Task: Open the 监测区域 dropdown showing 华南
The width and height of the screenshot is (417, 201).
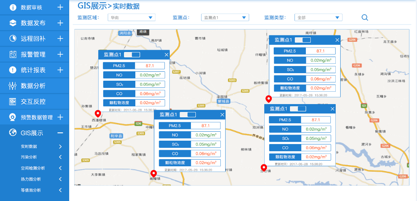Action: click(131, 17)
